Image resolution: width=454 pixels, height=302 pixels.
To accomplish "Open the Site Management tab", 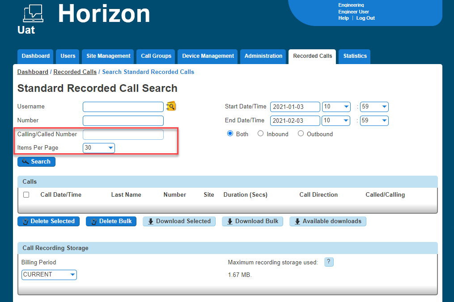I will [108, 56].
